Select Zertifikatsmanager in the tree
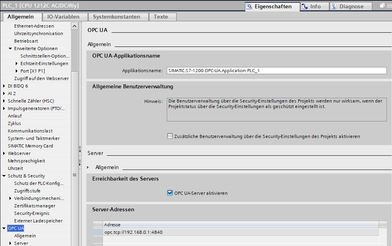Viewport: 392px width, 246px height. click(35, 206)
